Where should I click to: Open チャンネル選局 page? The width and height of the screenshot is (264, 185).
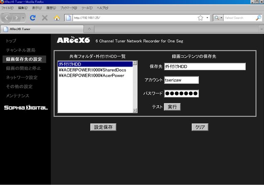(x=21, y=50)
